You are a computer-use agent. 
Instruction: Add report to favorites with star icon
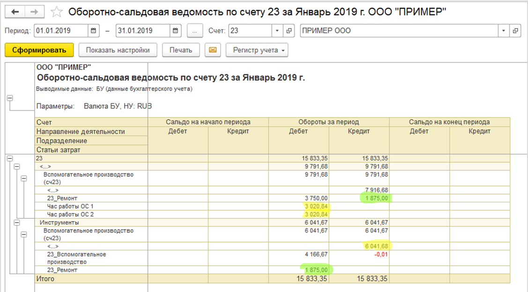[x=57, y=12]
